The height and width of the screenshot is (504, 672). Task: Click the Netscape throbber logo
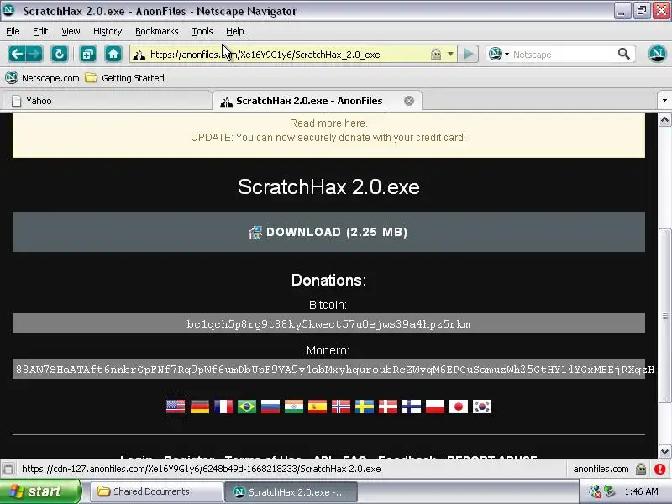click(657, 54)
